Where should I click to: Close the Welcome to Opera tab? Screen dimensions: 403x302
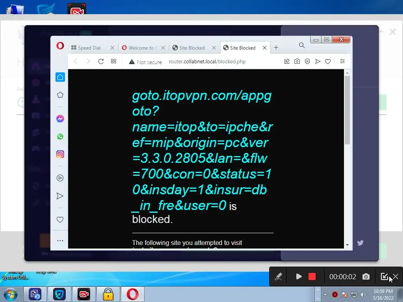pyautogui.click(x=163, y=48)
